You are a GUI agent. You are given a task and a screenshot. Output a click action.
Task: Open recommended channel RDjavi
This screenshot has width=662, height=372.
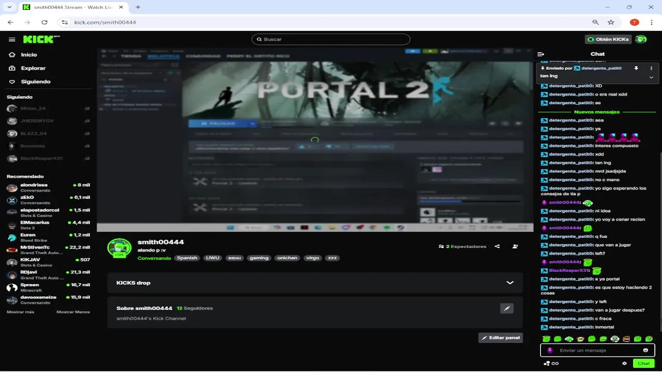(49, 275)
